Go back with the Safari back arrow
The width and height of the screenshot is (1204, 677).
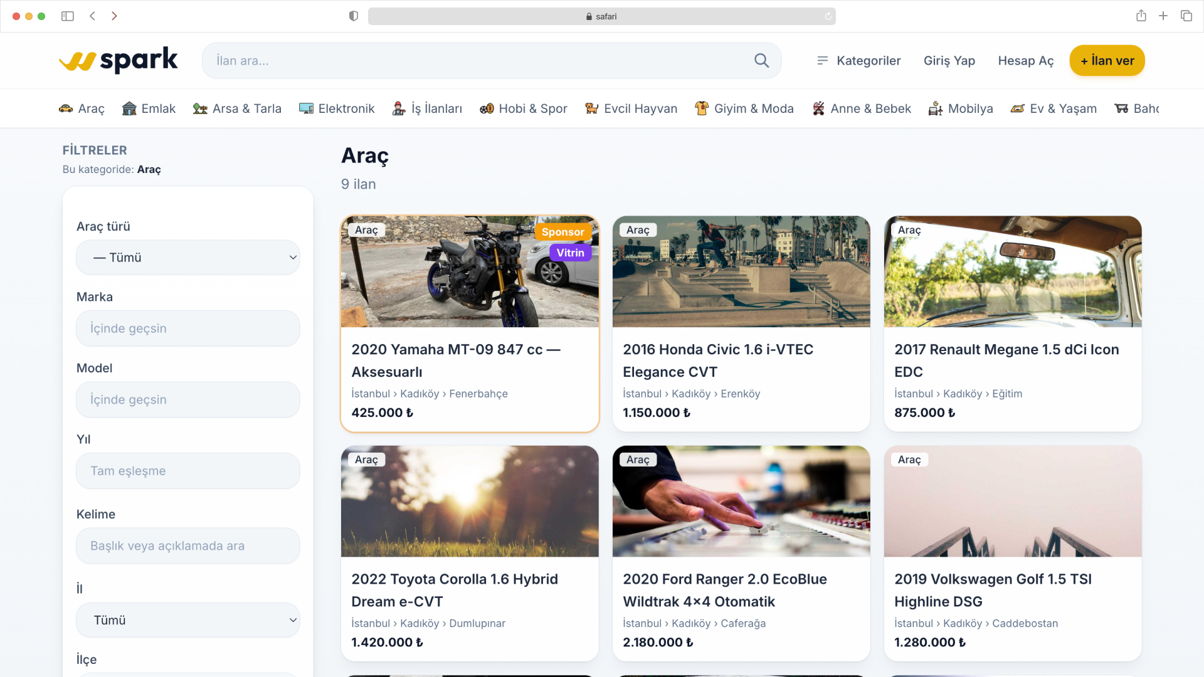[92, 16]
